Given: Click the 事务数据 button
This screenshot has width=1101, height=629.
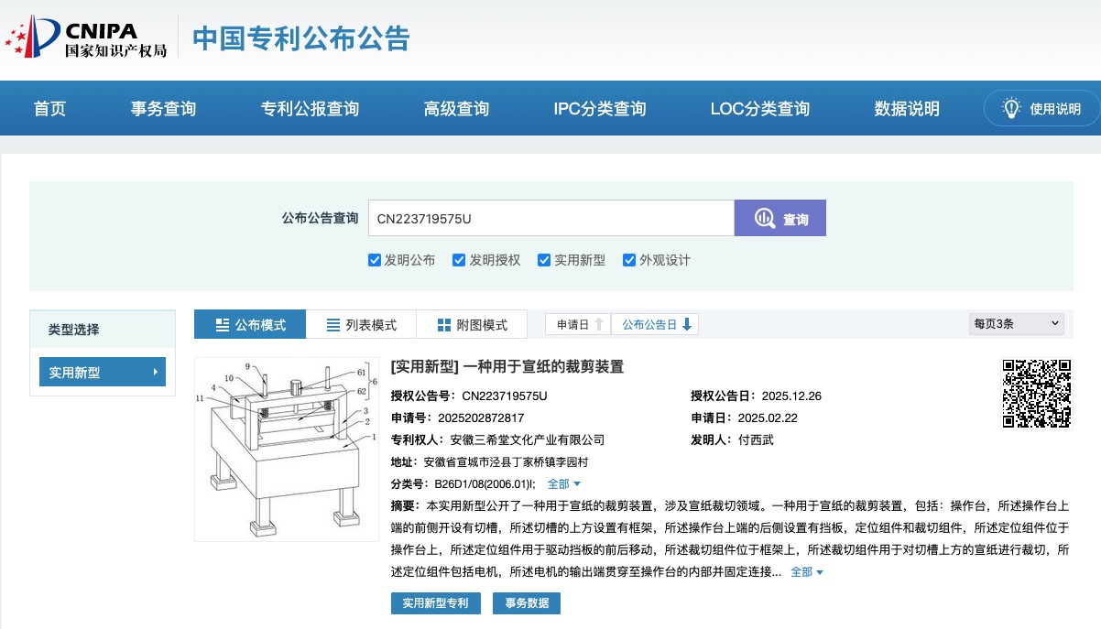Looking at the screenshot, I should pyautogui.click(x=527, y=603).
